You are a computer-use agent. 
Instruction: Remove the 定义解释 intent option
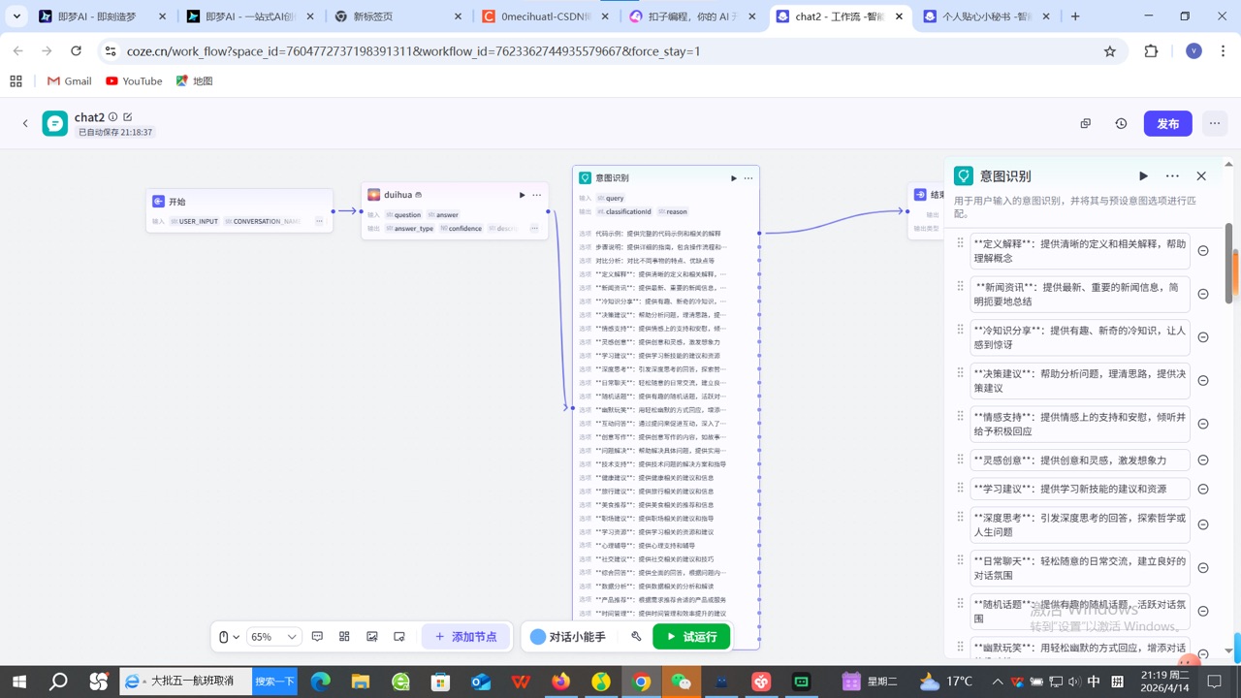[x=1203, y=251]
